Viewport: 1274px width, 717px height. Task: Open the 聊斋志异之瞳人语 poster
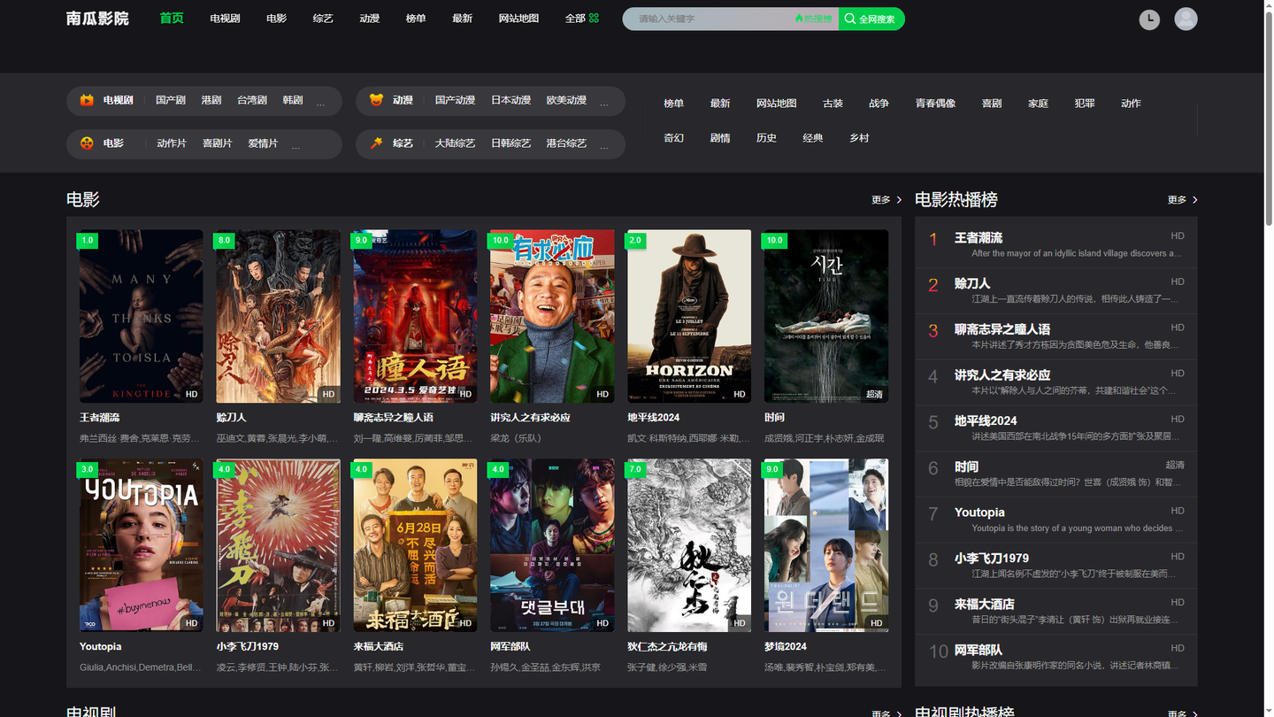coord(415,316)
